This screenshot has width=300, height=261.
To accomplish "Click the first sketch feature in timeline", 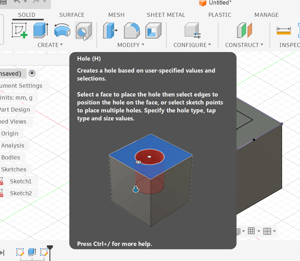I will [x=20, y=252].
